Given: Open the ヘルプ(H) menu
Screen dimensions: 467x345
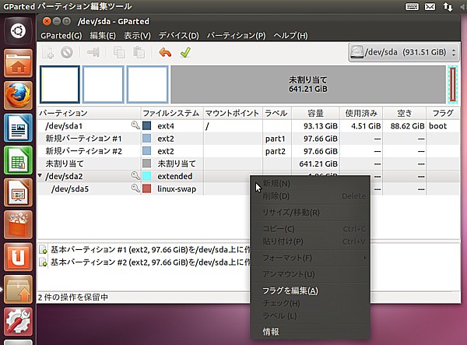Looking at the screenshot, I should tap(290, 36).
